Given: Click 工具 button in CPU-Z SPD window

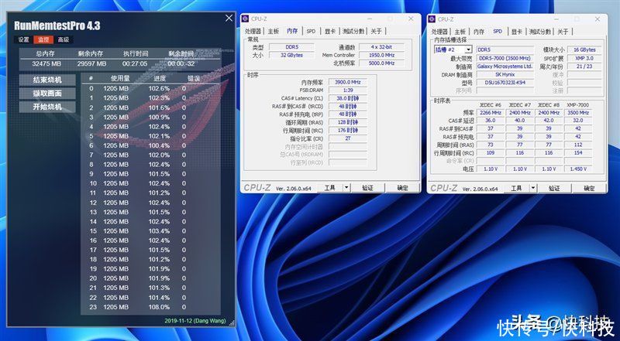Looking at the screenshot, I should 516,188.
